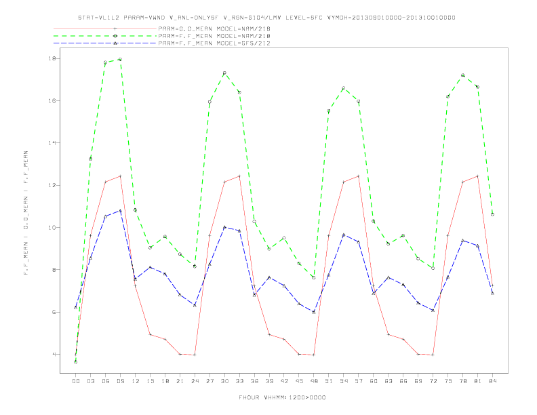
Task: Click x-axis tick label 36
Action: point(254,381)
